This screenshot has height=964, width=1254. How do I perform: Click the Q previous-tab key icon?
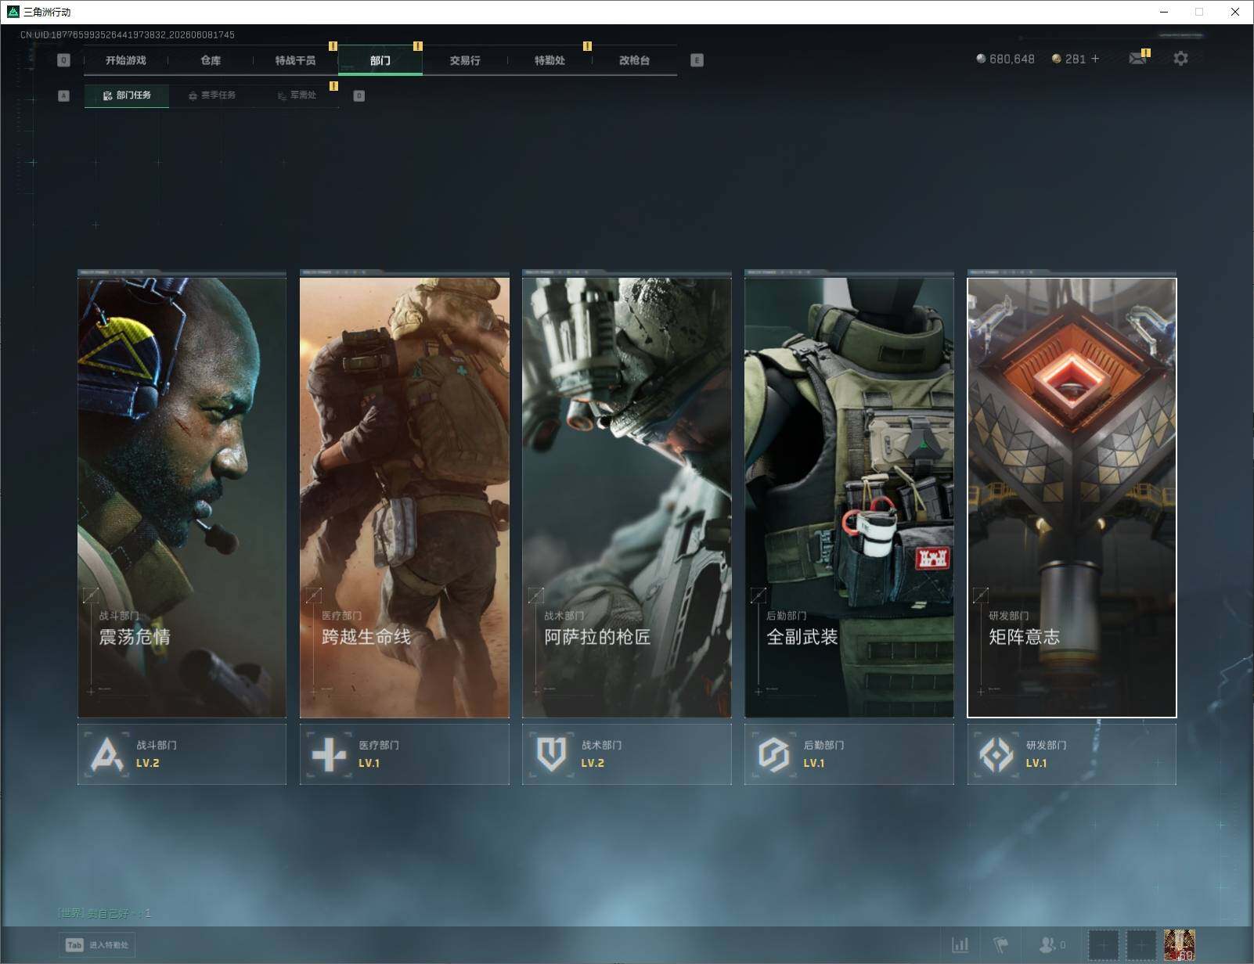click(64, 60)
